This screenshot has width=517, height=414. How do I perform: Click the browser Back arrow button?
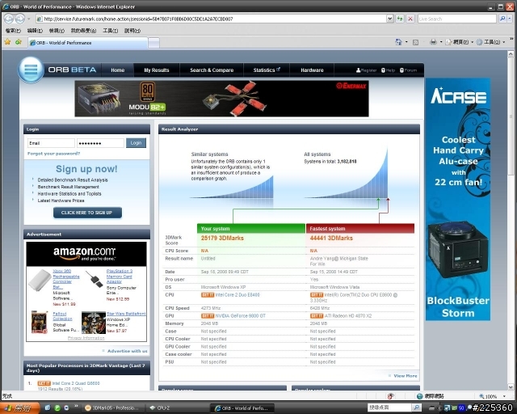click(9, 19)
